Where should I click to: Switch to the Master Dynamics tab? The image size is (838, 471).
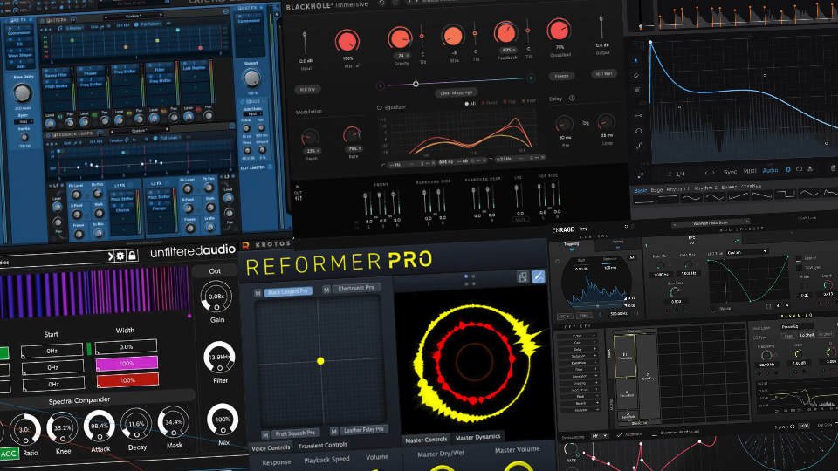477,437
